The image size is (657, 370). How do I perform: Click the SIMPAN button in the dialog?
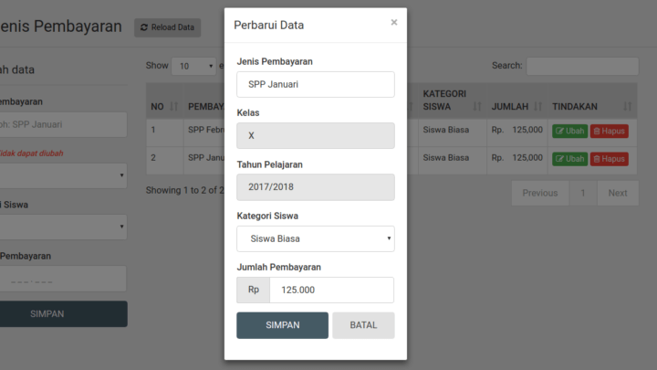[x=282, y=325]
